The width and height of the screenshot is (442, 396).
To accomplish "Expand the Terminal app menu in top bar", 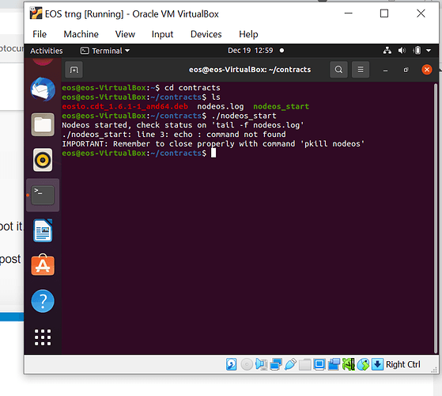I will coord(105,51).
